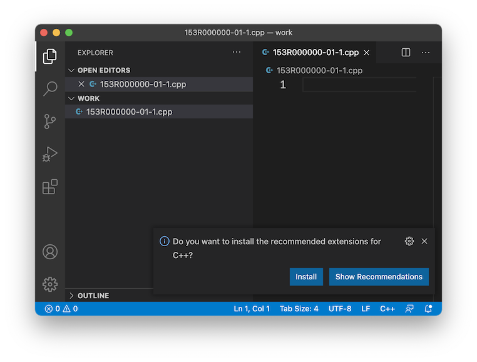Select the 153R000000-01-1.cpp editor tab
The width and height of the screenshot is (477, 362).
coord(315,53)
